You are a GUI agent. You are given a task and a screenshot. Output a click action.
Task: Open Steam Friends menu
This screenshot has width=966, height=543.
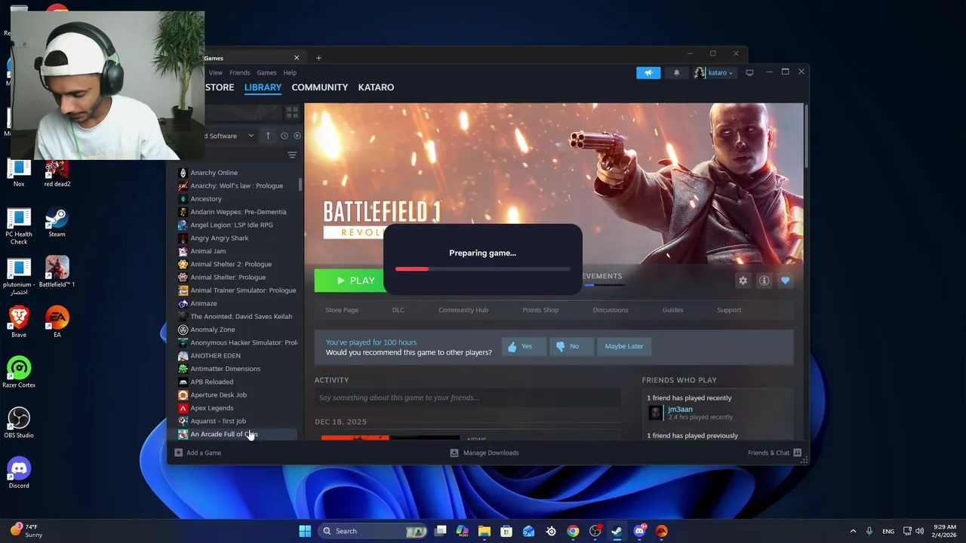pyautogui.click(x=240, y=72)
